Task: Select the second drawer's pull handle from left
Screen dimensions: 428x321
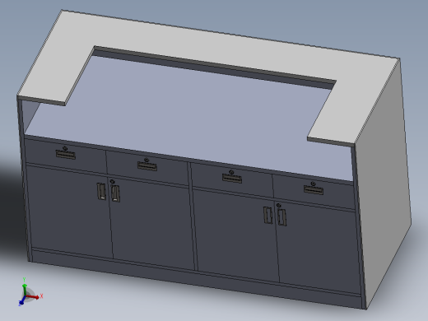Action: [147, 166]
